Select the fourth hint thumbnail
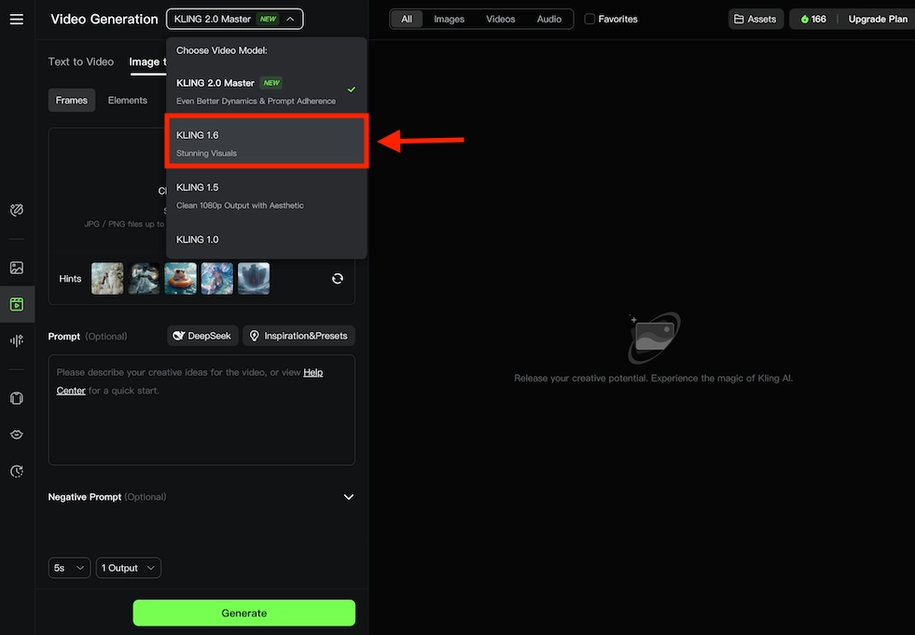The height and width of the screenshot is (635, 915). (x=217, y=279)
